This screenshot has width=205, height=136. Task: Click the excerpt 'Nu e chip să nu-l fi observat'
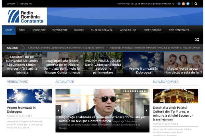coord(173,132)
